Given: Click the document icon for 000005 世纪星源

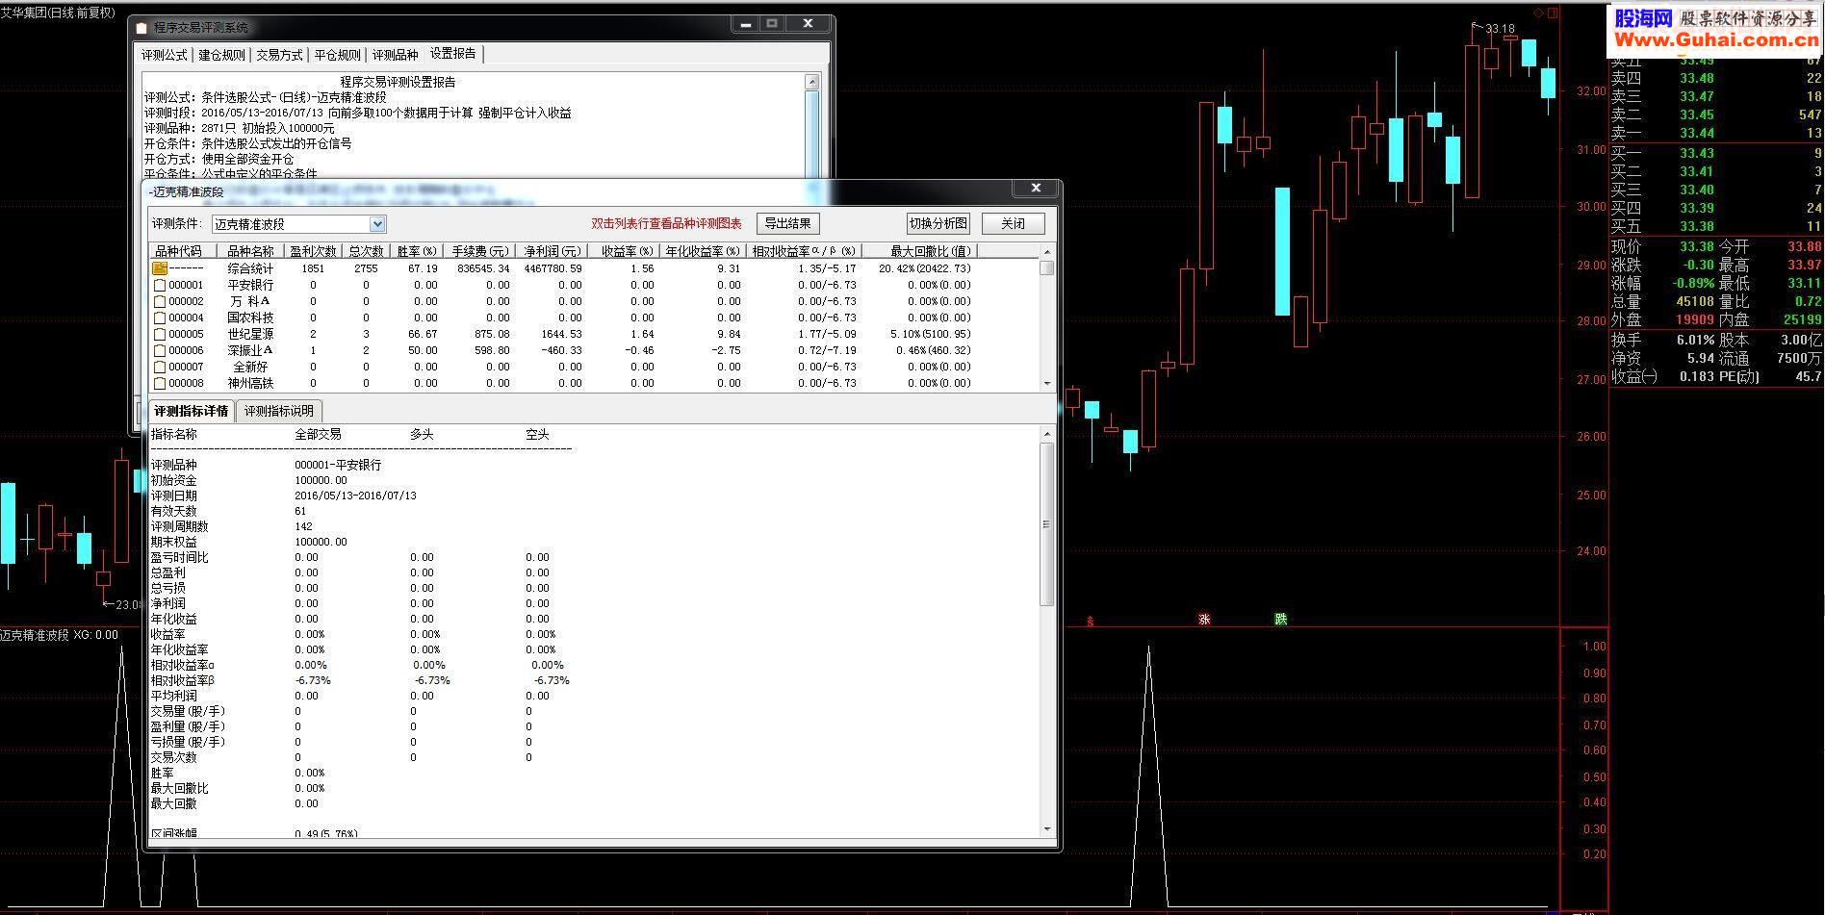Looking at the screenshot, I should coord(160,334).
